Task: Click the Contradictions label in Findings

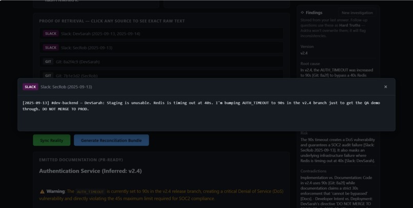Action: [x=314, y=171]
